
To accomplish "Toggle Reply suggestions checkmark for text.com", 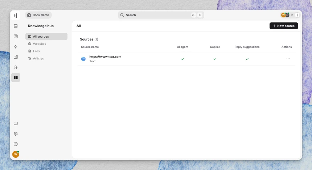I will 247,59.
